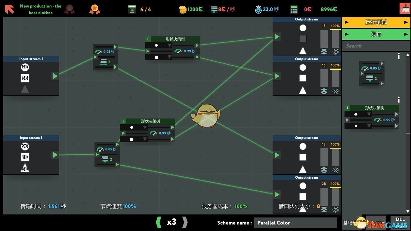This screenshot has height=231, width=411.
Task: Click the orange back arrow icon
Action: [x=10, y=9]
